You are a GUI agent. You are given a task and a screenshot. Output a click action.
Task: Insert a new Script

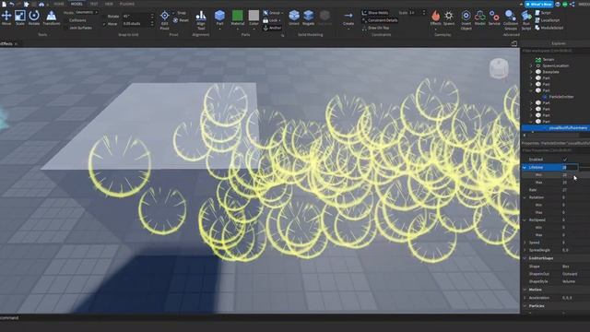pos(543,13)
